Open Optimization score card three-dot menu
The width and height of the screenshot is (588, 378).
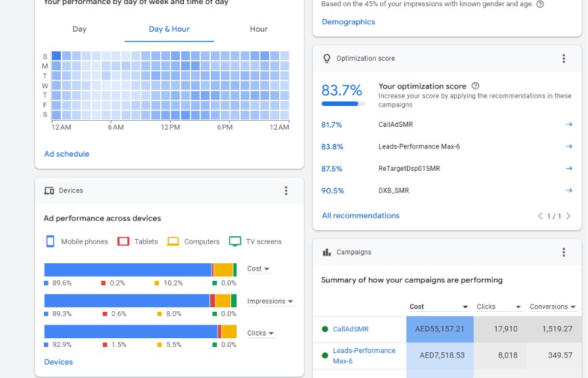pyautogui.click(x=564, y=59)
